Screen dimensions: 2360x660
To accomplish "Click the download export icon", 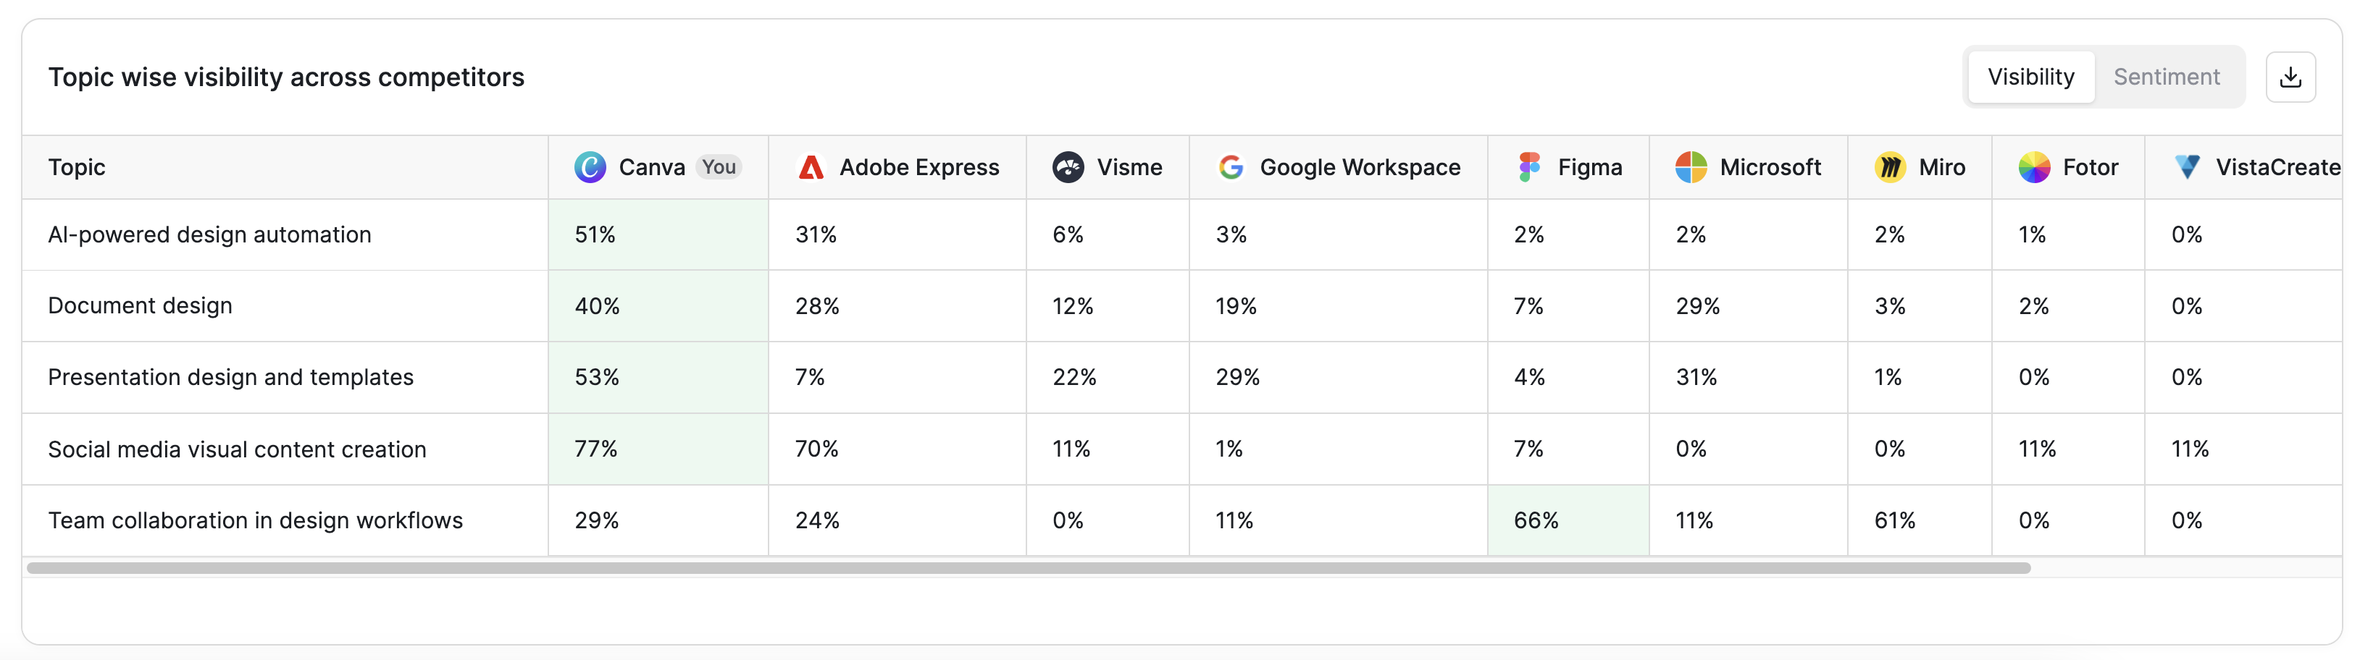I will click(2290, 77).
